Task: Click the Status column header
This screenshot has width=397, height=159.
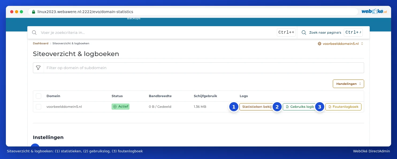Action: pyautogui.click(x=117, y=96)
